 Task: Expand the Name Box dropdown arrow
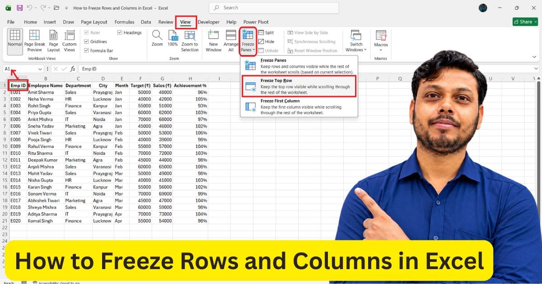tap(40, 69)
